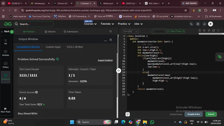
Task: Open the Excalidraw bookmark
Action: click(x=126, y=16)
